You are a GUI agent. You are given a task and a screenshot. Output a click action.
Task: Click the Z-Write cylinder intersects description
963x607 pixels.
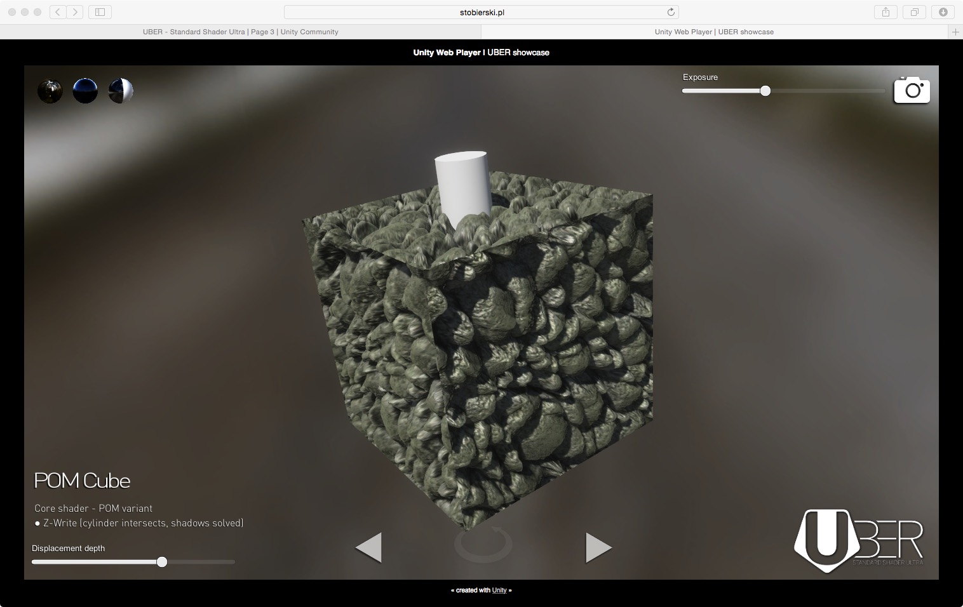click(x=139, y=523)
